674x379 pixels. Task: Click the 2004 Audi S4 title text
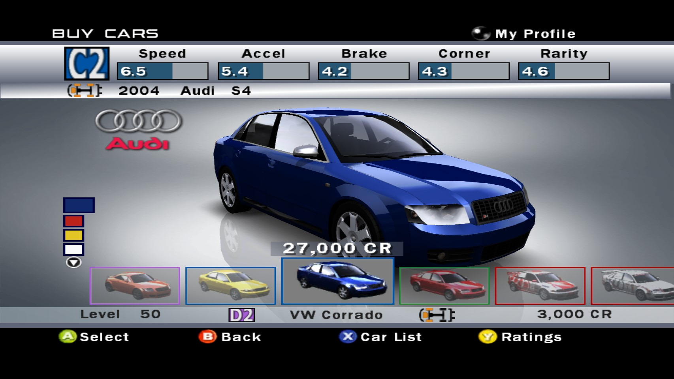[185, 91]
